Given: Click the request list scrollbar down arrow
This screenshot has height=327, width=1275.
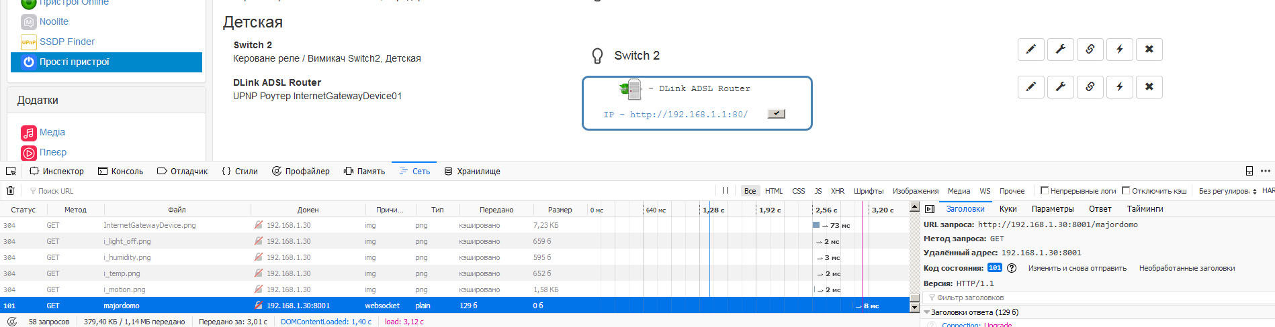Looking at the screenshot, I should [x=914, y=307].
